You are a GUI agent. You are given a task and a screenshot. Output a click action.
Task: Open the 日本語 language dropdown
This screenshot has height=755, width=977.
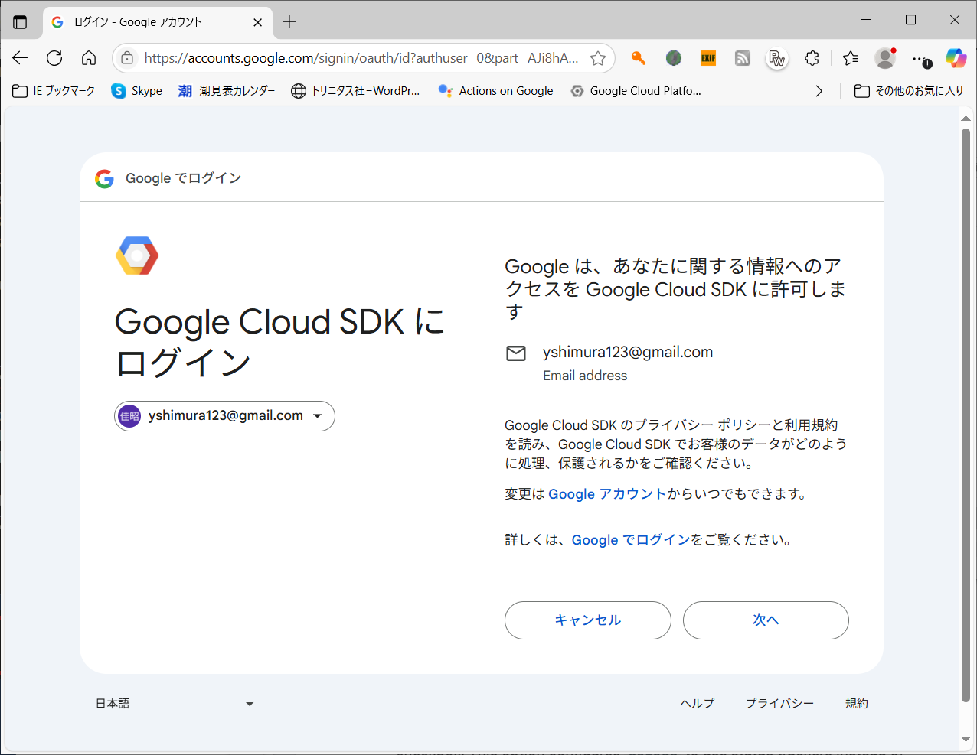click(x=175, y=704)
